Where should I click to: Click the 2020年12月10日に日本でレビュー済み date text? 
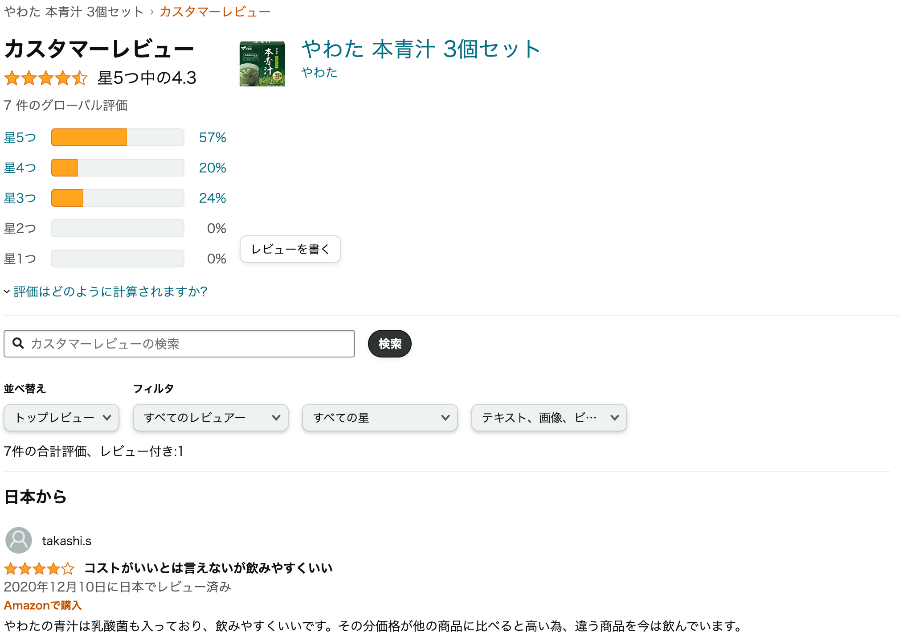[118, 587]
